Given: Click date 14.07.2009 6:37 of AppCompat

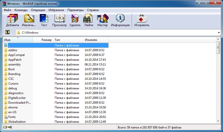Looking at the screenshot, I should 94,55.
